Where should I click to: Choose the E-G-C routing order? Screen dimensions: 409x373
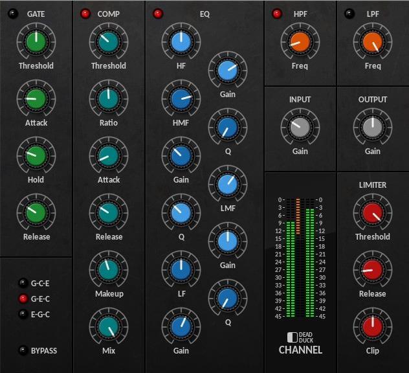(23, 314)
